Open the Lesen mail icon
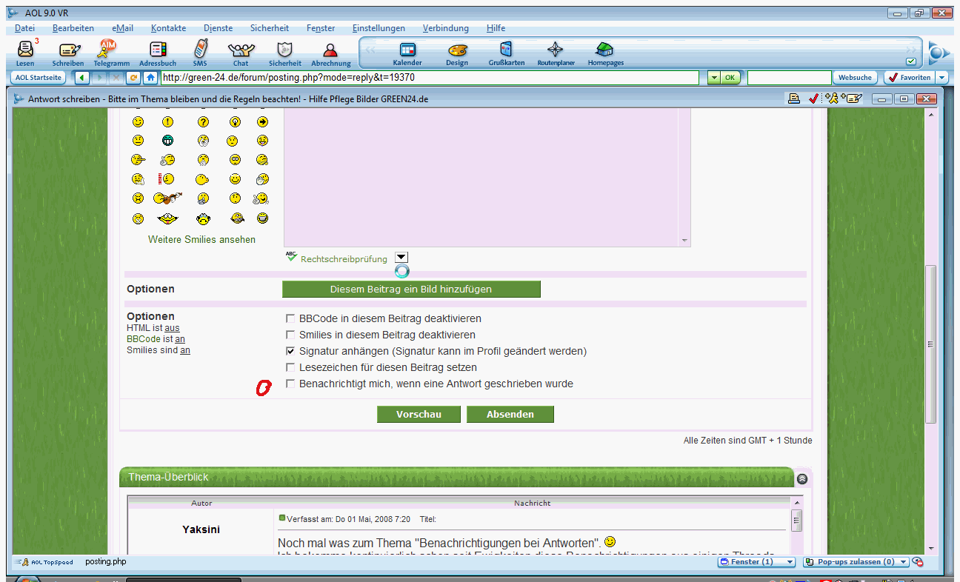Viewport: 960px width, 582px height. [x=25, y=51]
